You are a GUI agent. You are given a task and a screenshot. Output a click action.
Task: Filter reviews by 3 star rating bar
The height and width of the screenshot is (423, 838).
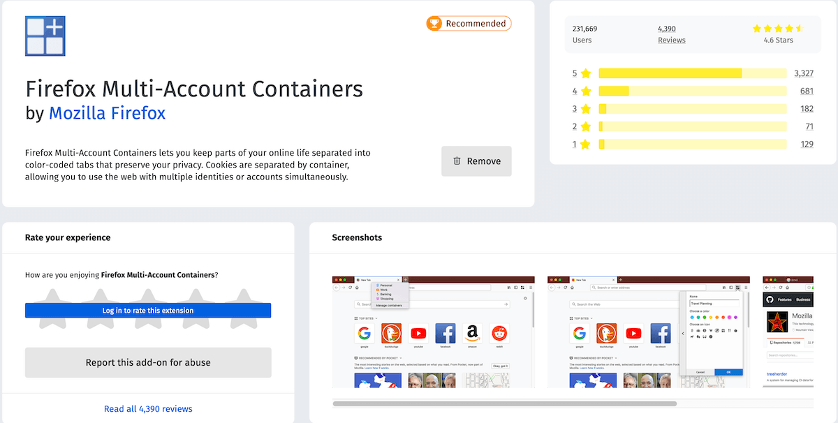692,109
